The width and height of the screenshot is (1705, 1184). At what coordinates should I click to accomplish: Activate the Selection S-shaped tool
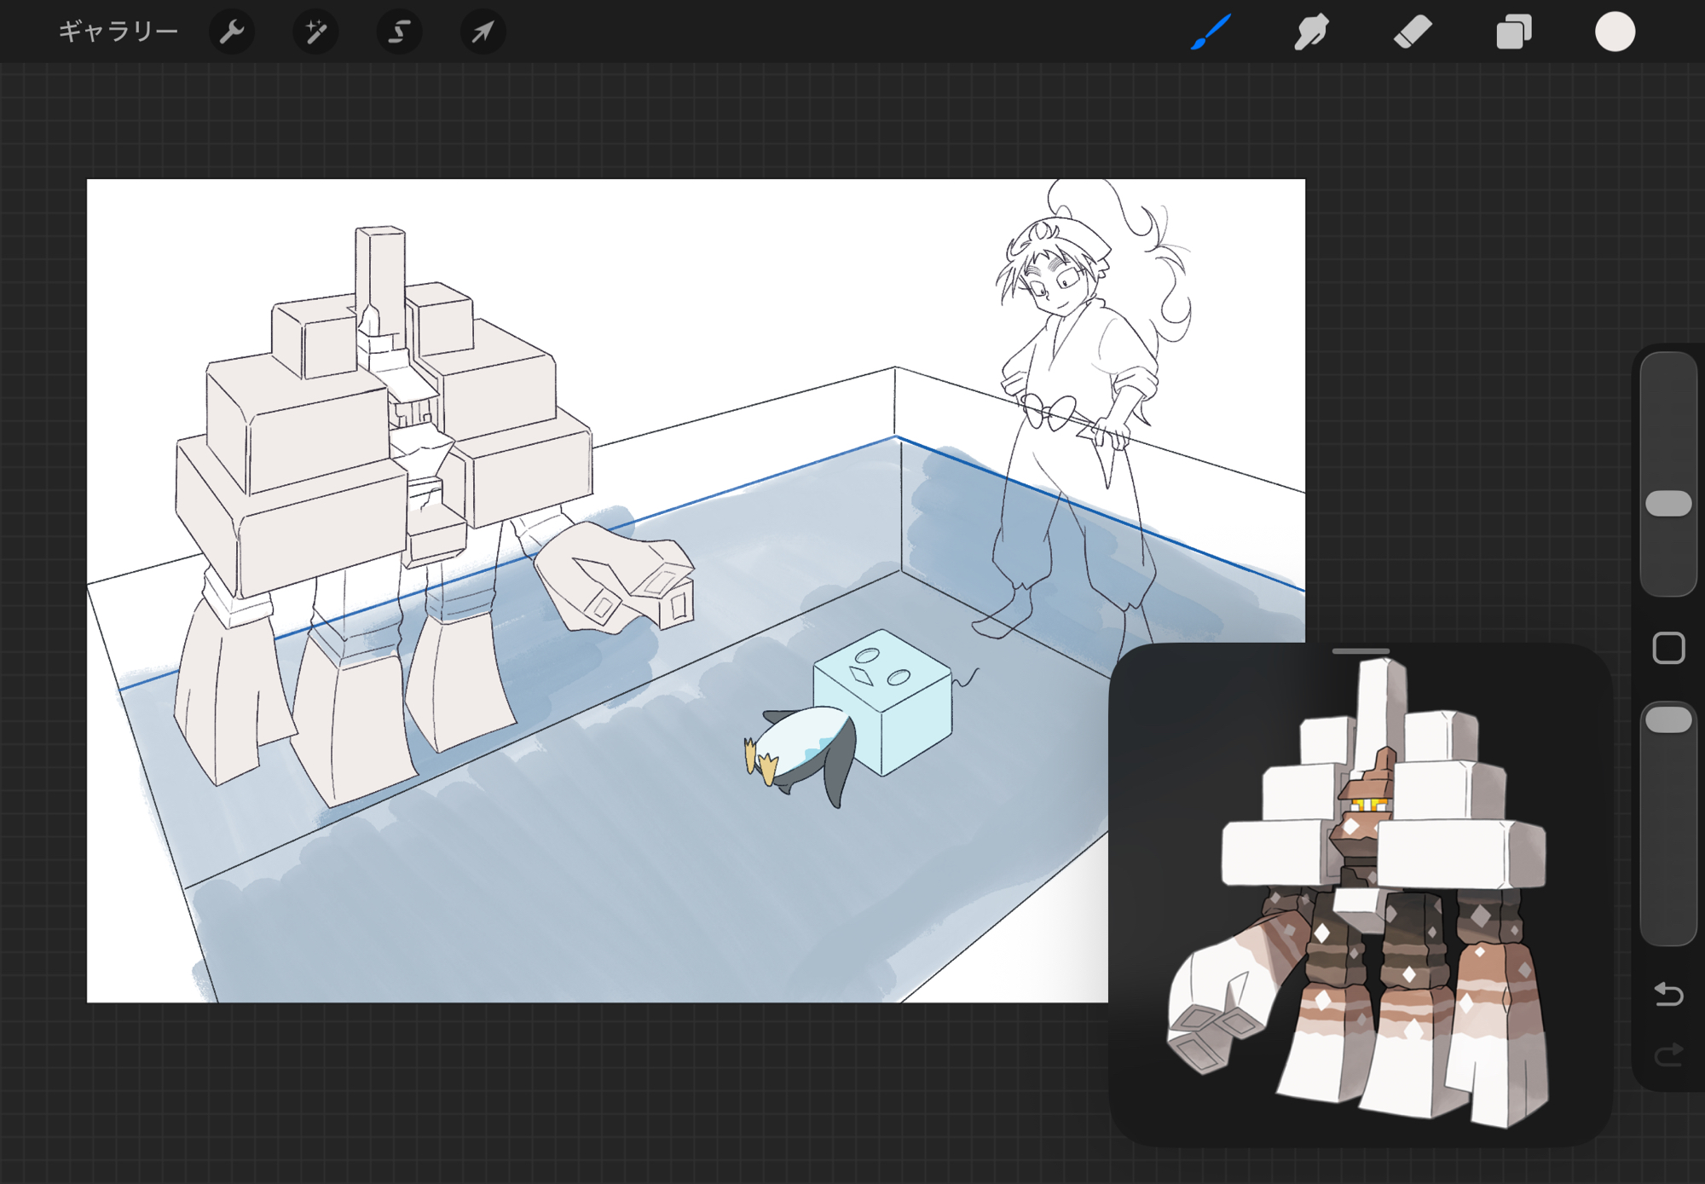tap(399, 32)
